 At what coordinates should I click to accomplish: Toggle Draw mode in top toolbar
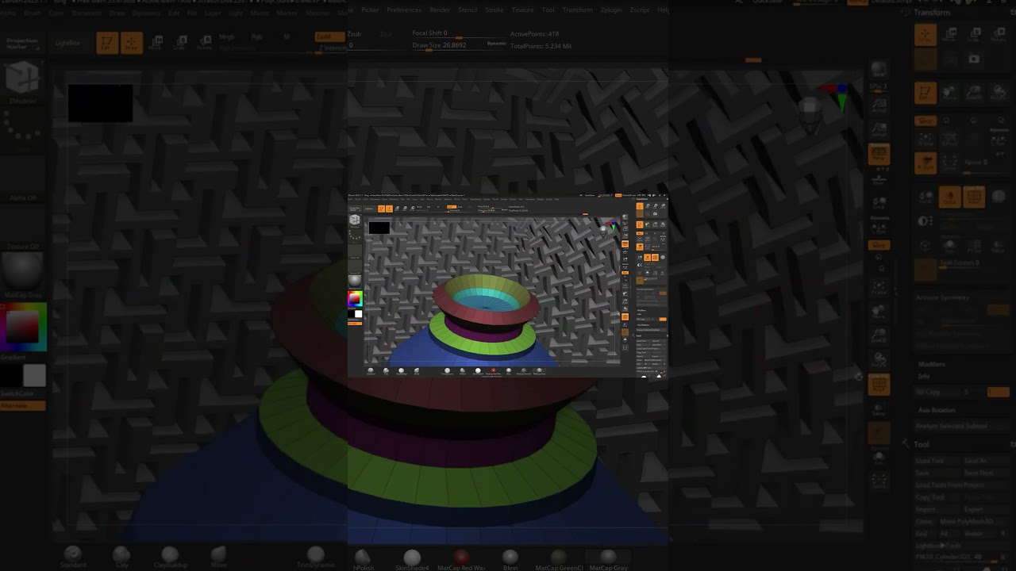[131, 43]
